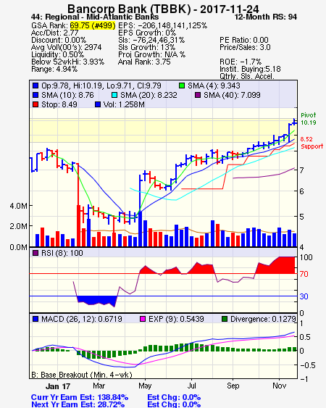Click the red RSI 70 threshold label
Screen dimensions: 326x408
click(304, 274)
